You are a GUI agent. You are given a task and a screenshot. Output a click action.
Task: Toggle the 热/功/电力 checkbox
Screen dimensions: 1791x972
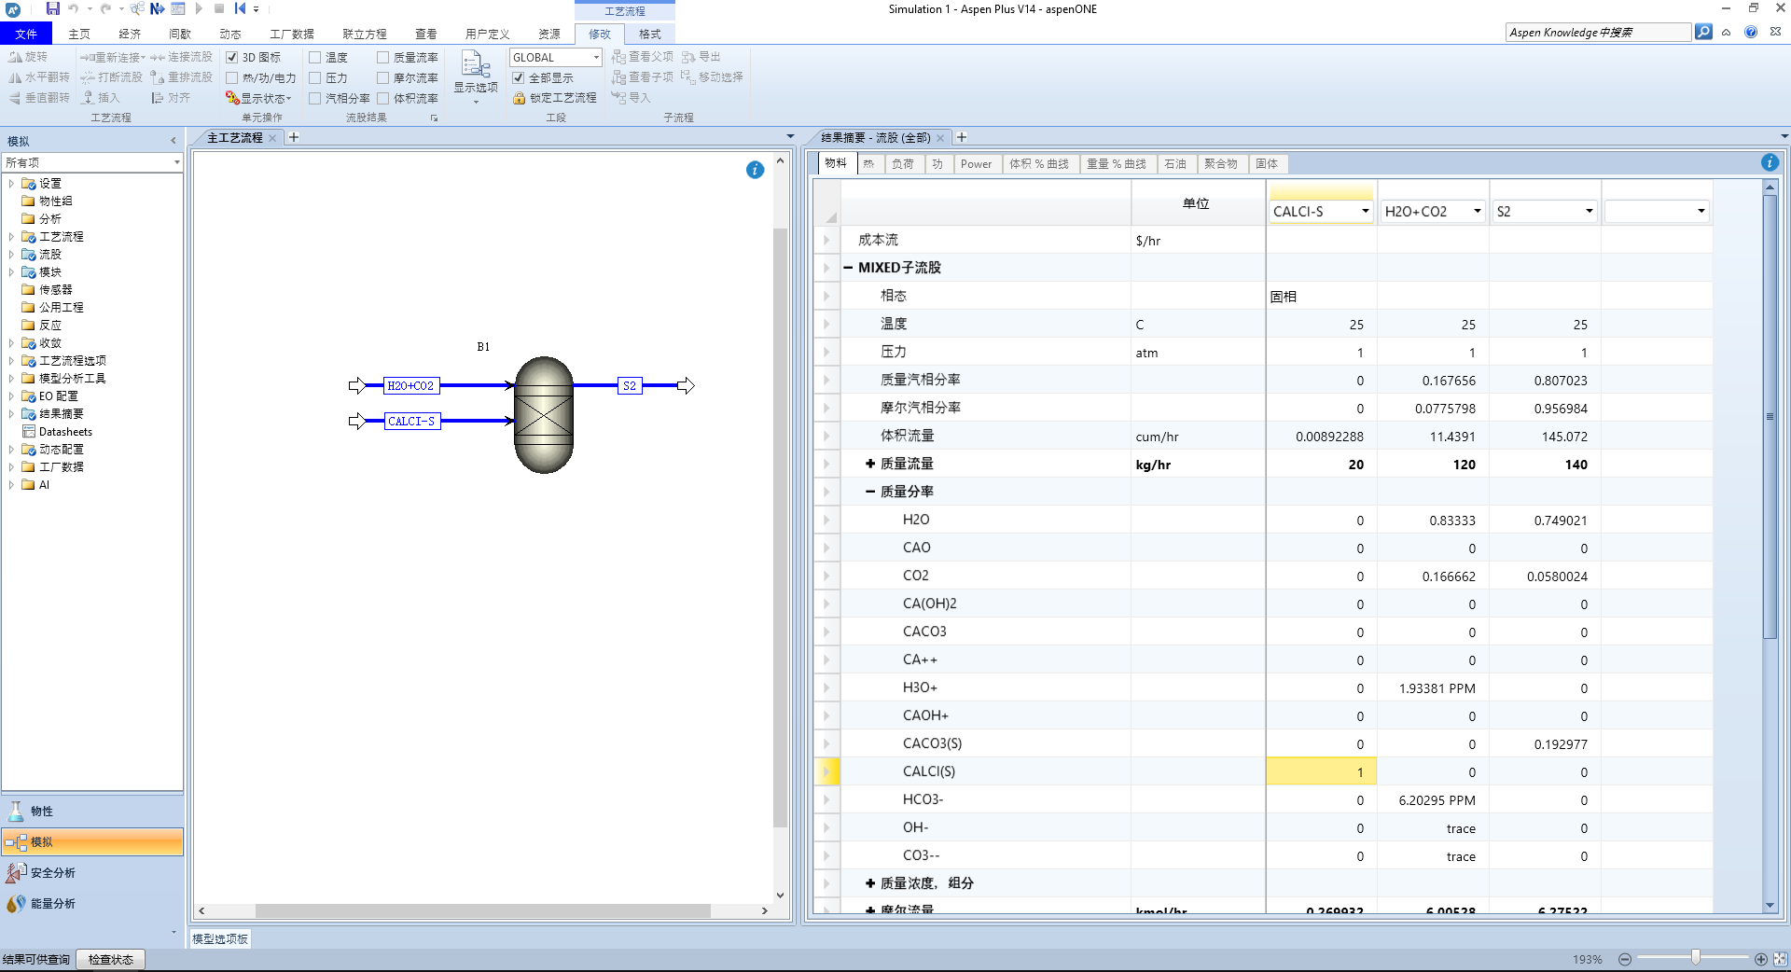point(232,78)
